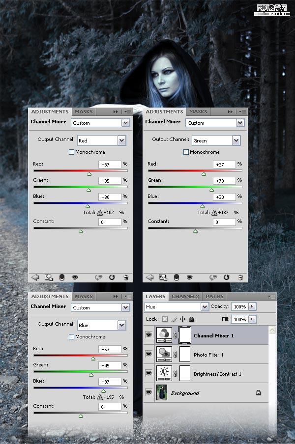Image resolution: width=295 pixels, height=444 pixels.
Task: Delete adjustment via trash icon in Green output panel
Action: pos(240,277)
